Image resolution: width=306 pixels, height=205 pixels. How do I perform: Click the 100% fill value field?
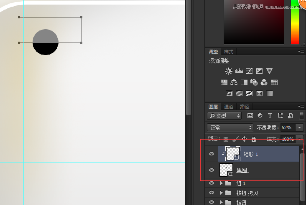click(288, 139)
